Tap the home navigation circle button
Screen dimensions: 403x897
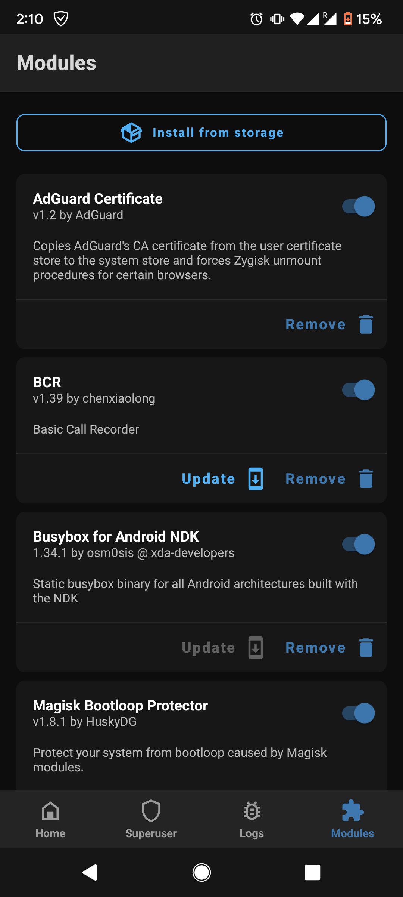coord(201,872)
